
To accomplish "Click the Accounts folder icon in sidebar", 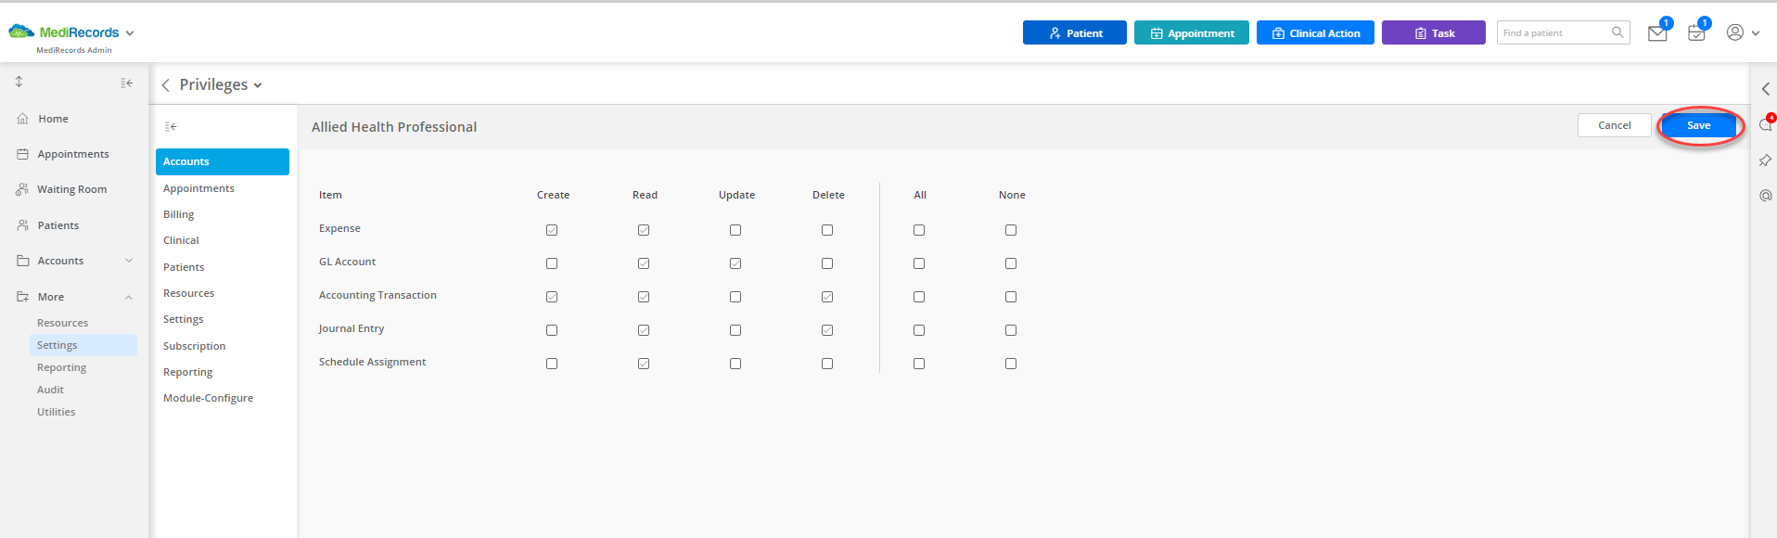I will click(23, 261).
